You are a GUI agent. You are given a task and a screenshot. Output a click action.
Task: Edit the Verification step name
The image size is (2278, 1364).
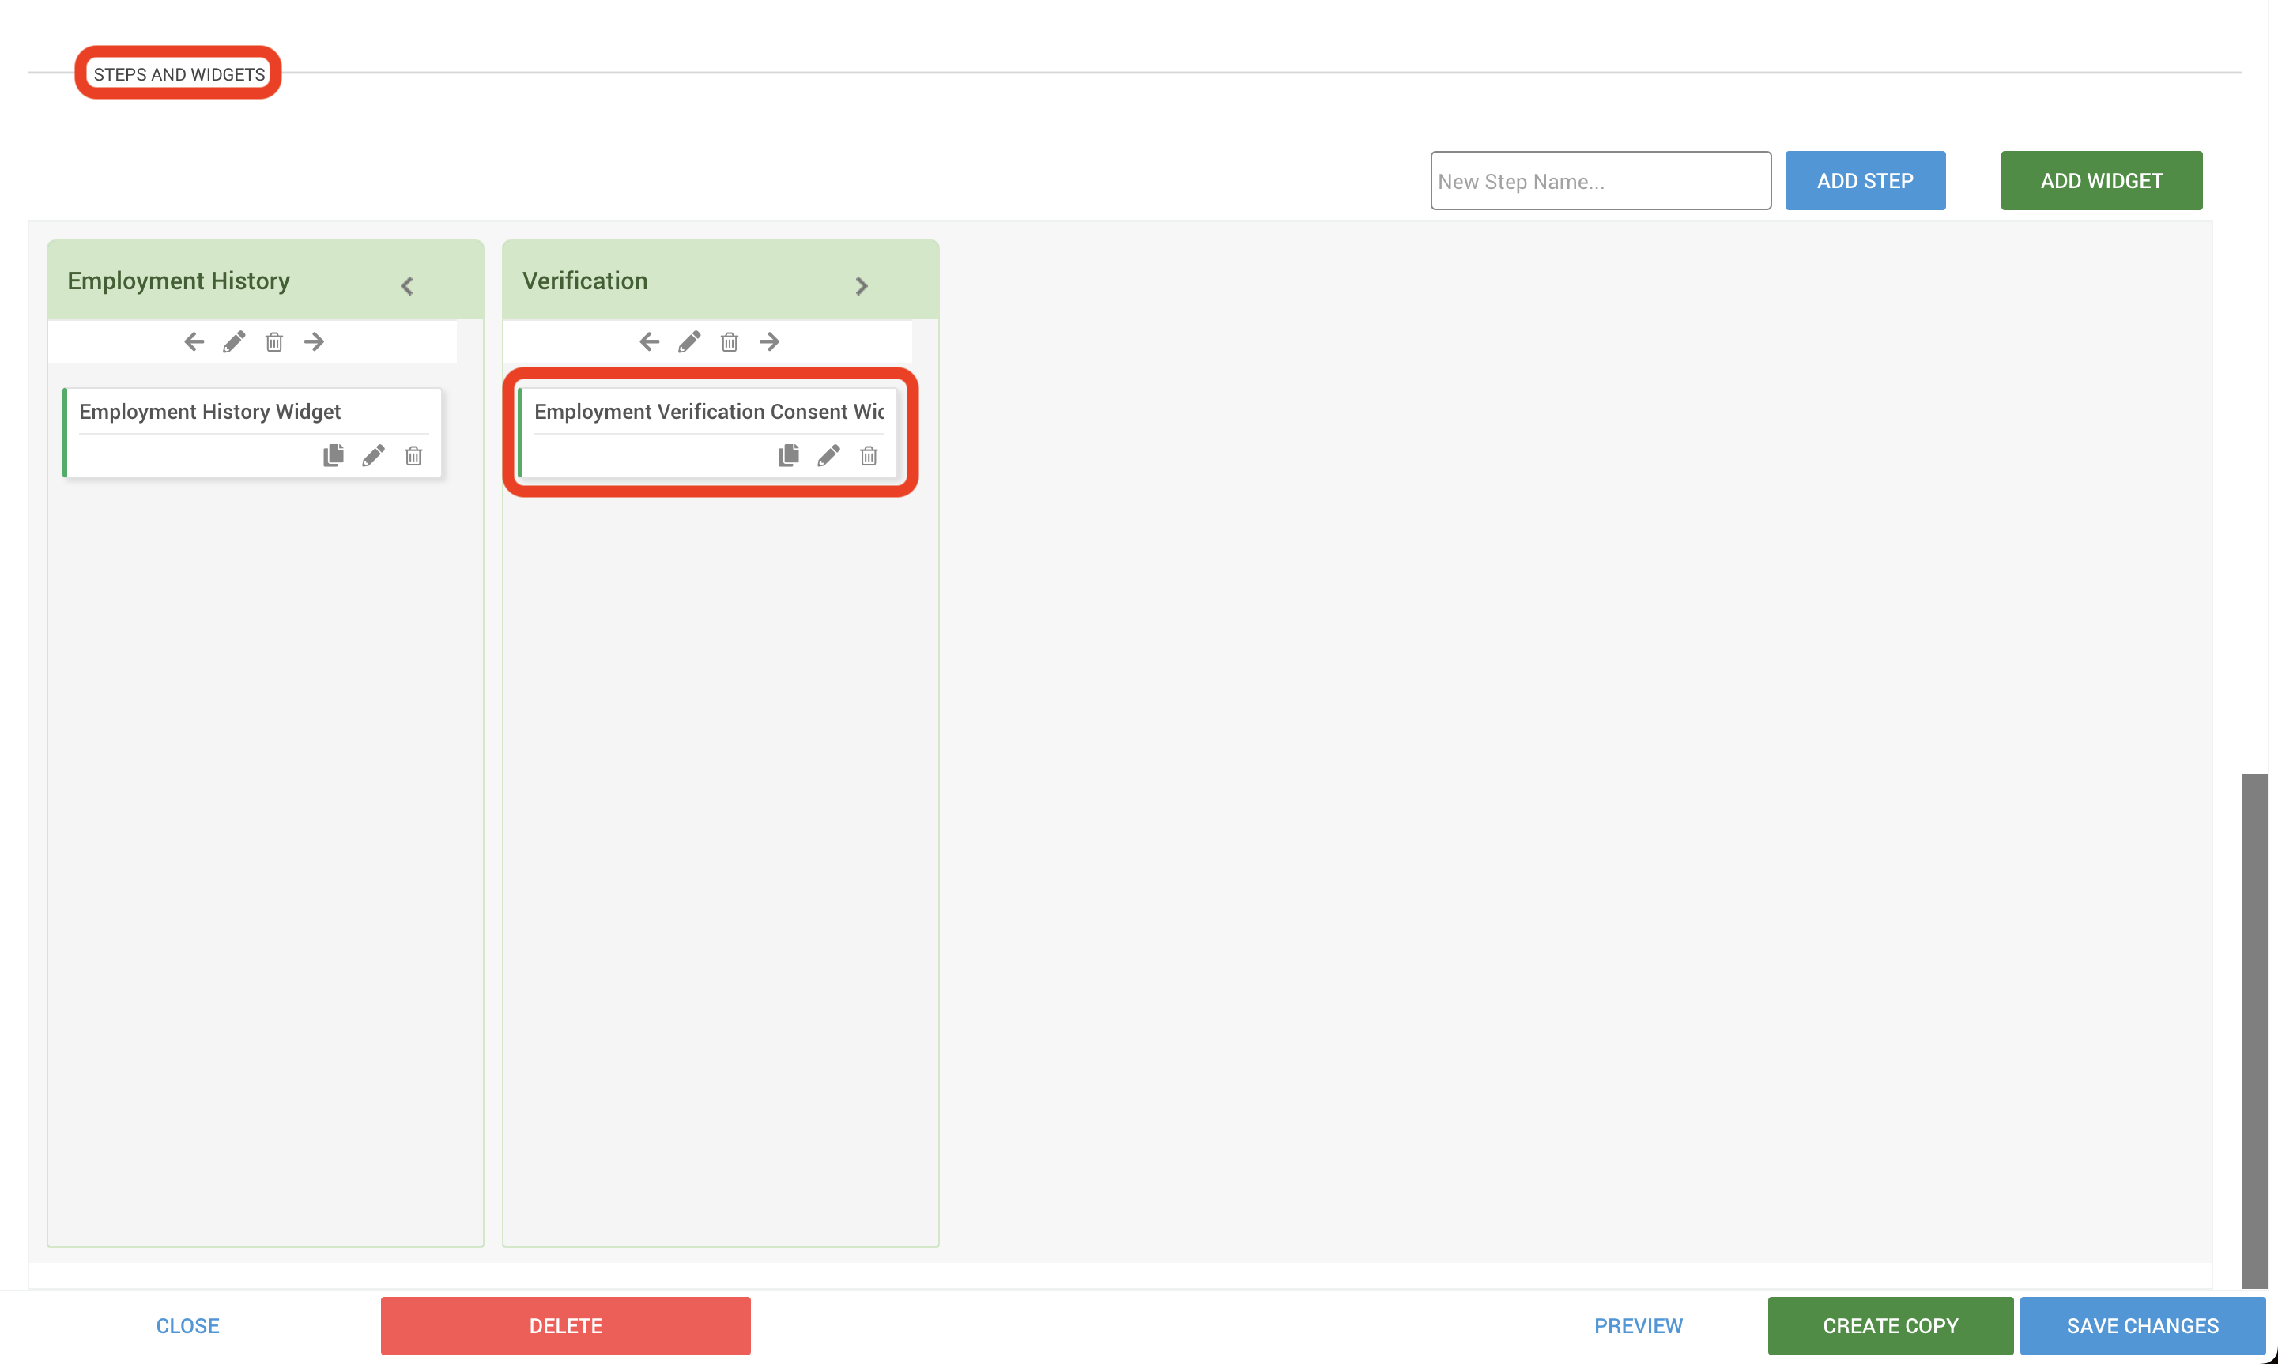[x=689, y=342]
